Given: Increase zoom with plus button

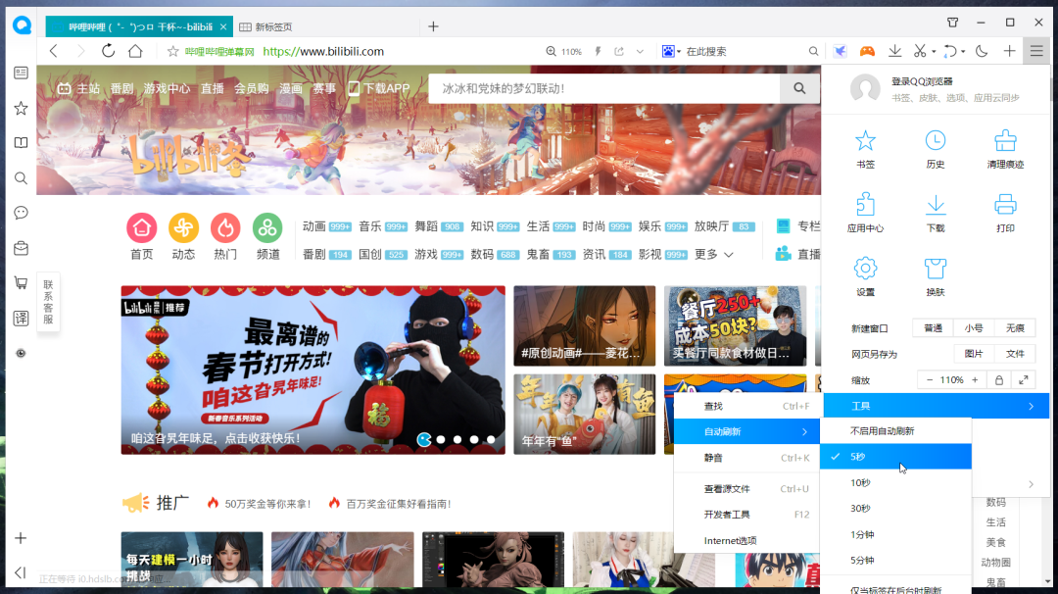Looking at the screenshot, I should coord(975,380).
